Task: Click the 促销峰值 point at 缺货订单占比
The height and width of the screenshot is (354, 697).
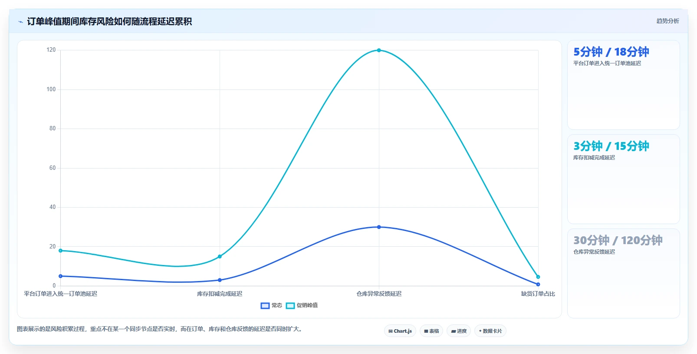Action: coord(538,277)
